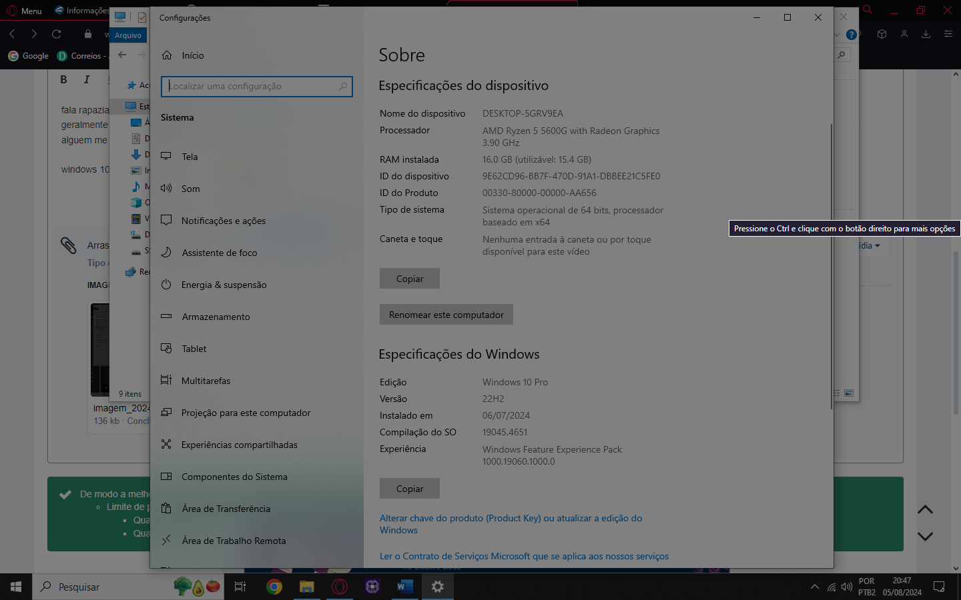The width and height of the screenshot is (961, 600).
Task: Open Opera cube extensions icon
Action: pyautogui.click(x=882, y=34)
